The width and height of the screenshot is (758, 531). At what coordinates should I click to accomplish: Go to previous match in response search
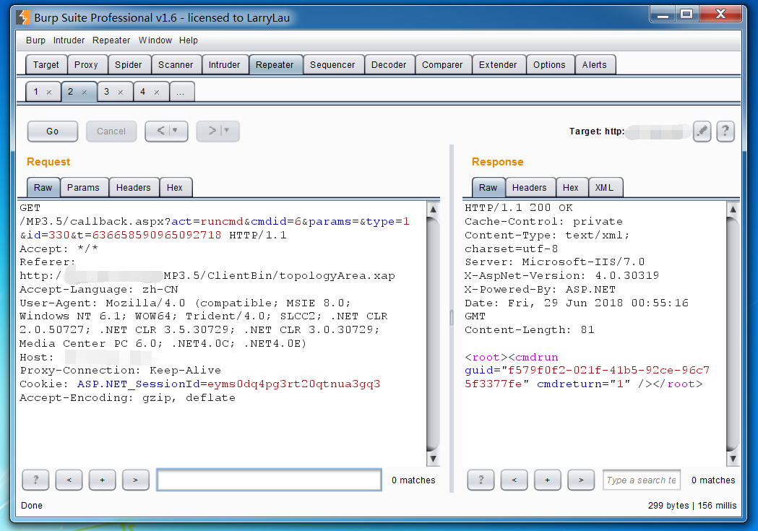[514, 480]
